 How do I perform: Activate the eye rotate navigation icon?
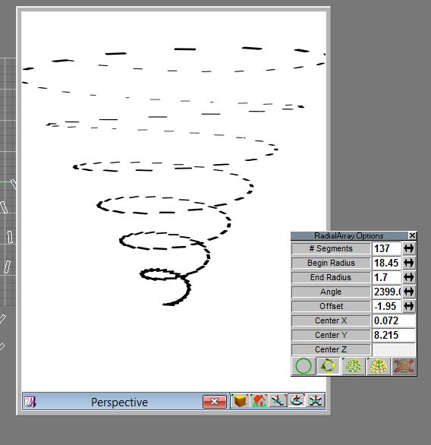coord(297,401)
